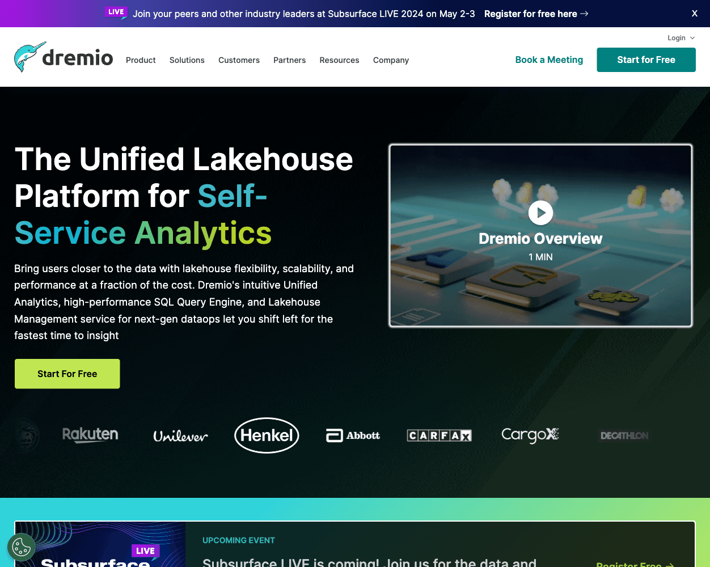The width and height of the screenshot is (710, 567).
Task: Click the Register Free link in event card
Action: 635,564
